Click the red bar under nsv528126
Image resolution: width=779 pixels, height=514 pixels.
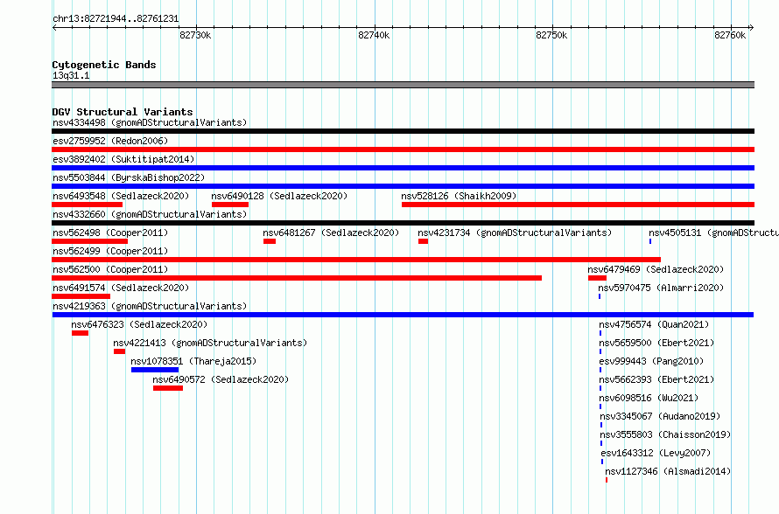click(x=578, y=205)
